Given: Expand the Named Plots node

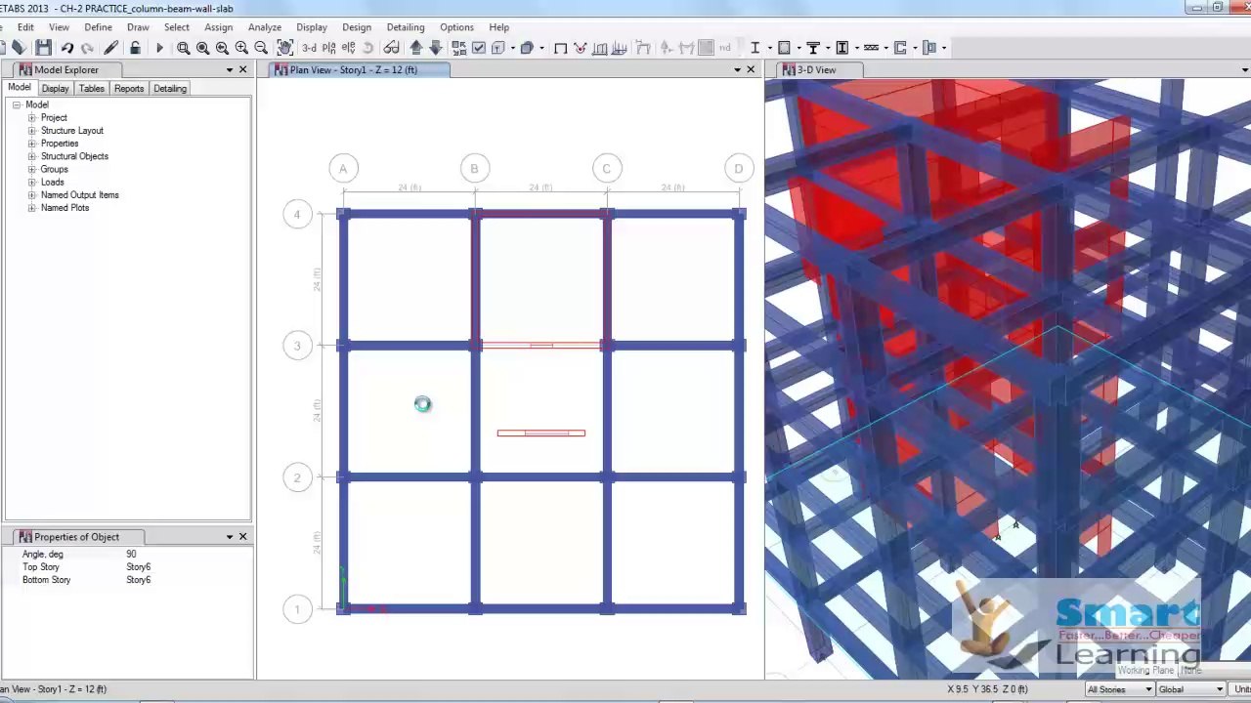Looking at the screenshot, I should point(31,208).
